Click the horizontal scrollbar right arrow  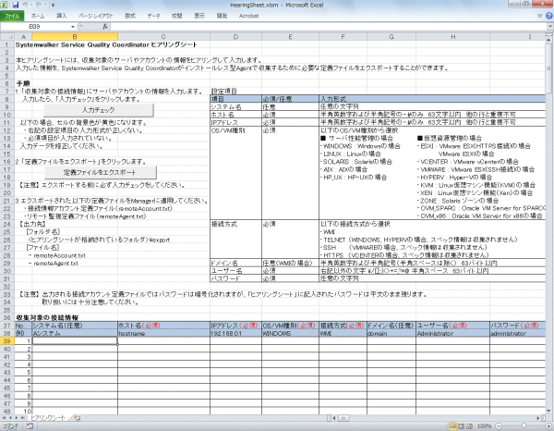tap(539, 418)
